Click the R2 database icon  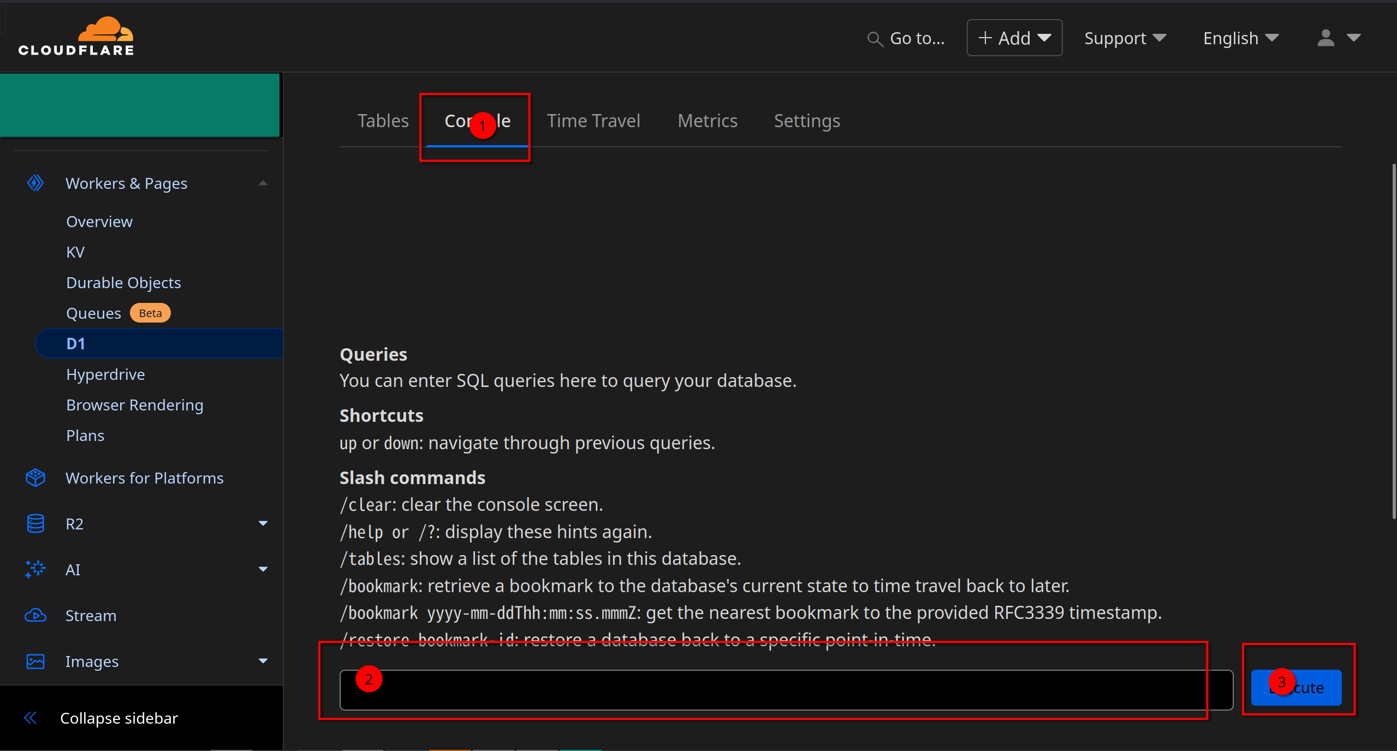pos(35,523)
